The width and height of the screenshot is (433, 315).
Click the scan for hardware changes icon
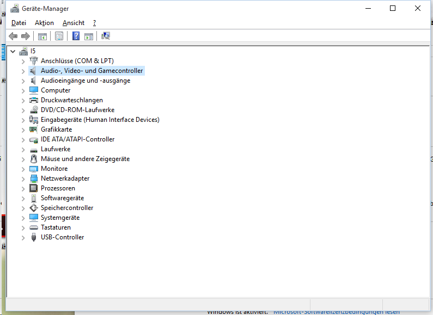point(106,36)
